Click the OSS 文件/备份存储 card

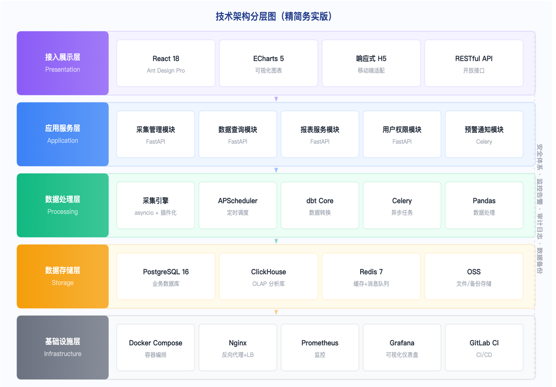tap(474, 276)
